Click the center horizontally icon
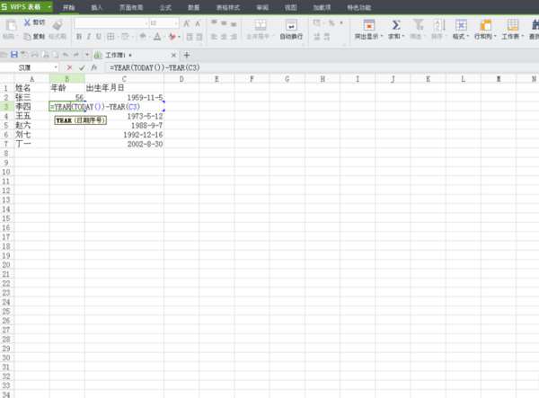The height and width of the screenshot is (398, 539). coord(224,37)
